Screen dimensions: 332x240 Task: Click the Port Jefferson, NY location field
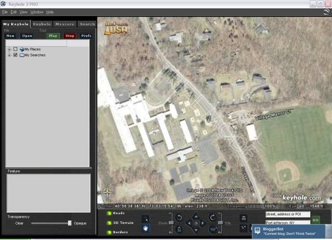[x=288, y=222]
